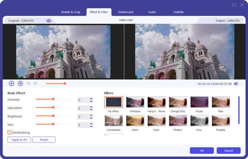Select the No effect filter

[114, 102]
